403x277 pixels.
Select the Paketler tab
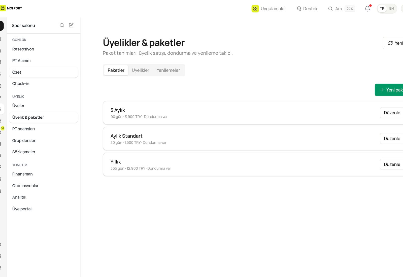pos(116,70)
